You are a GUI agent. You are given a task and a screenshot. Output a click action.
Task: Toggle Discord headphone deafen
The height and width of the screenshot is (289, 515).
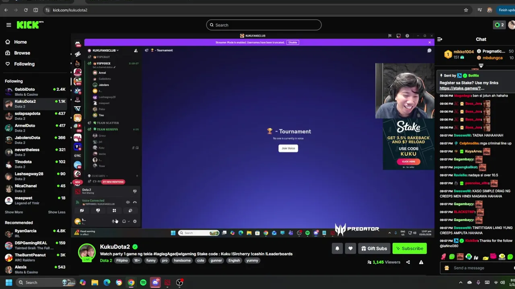(124, 221)
